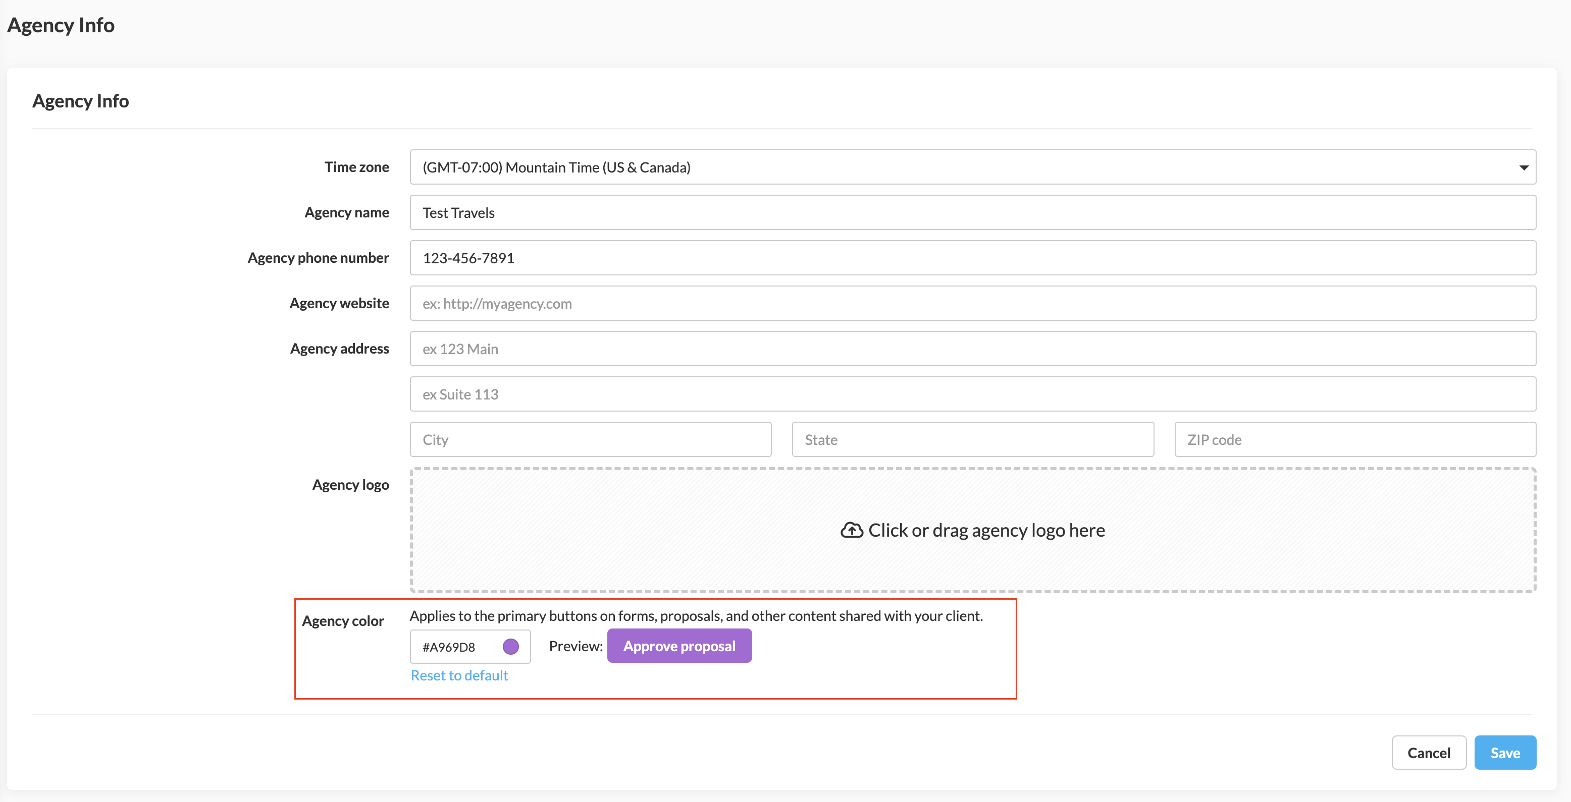Screen dimensions: 1571x802
Task: Click the 'Agency name' label
Action: coord(346,213)
